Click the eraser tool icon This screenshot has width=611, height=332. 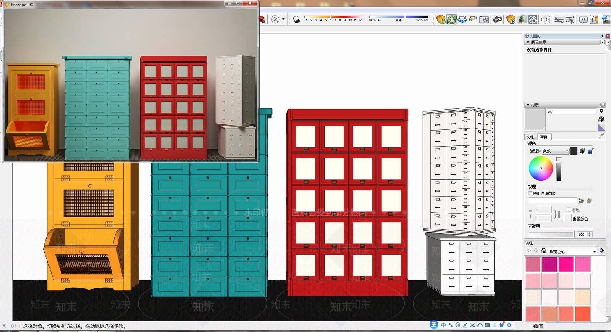(296, 19)
